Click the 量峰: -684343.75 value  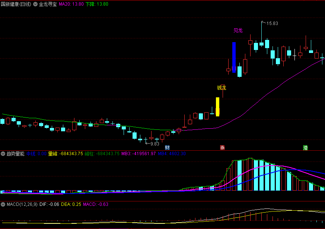(x=66, y=154)
